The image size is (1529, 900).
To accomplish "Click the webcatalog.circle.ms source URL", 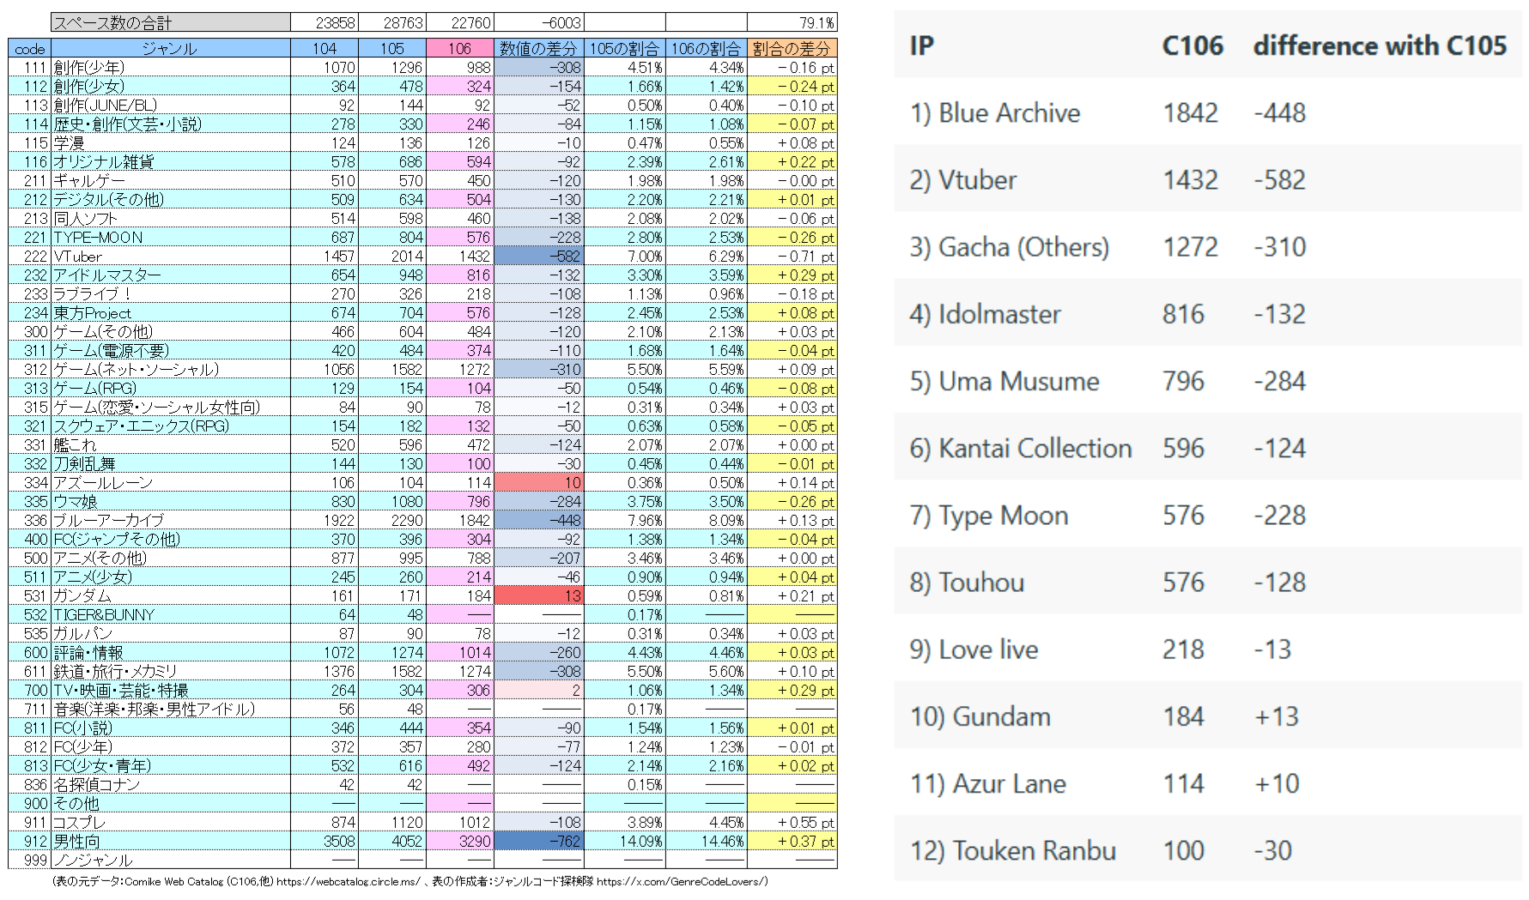I will coord(349,881).
